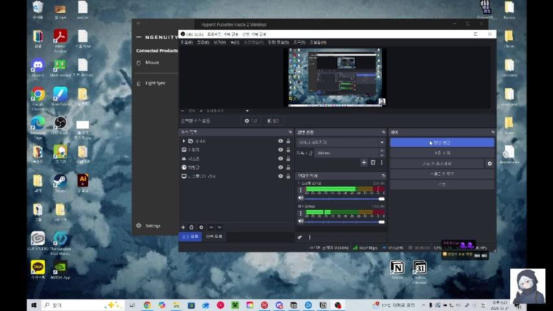The width and height of the screenshot is (553, 311).
Task: Click the add source plus icon
Action: coord(183,227)
